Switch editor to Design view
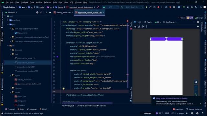 [x=199, y=18]
